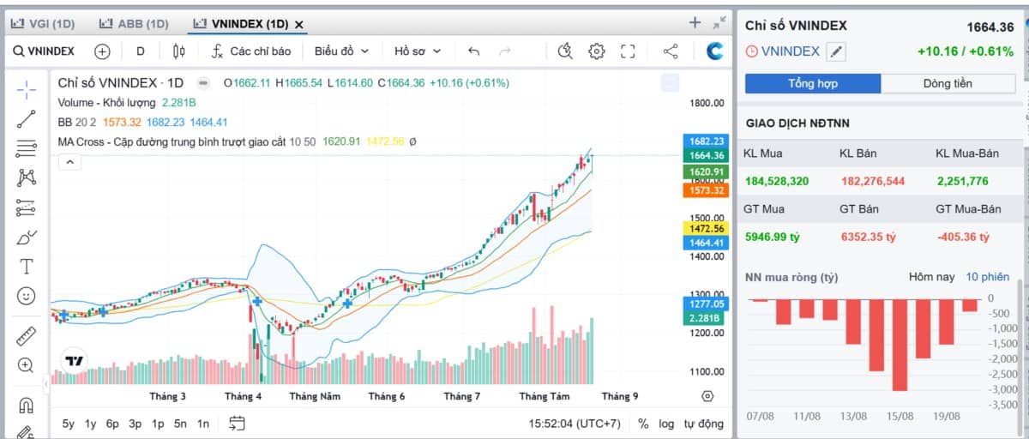Open the go-to-date calendar icon
This screenshot has width=1029, height=439.
coord(238,423)
